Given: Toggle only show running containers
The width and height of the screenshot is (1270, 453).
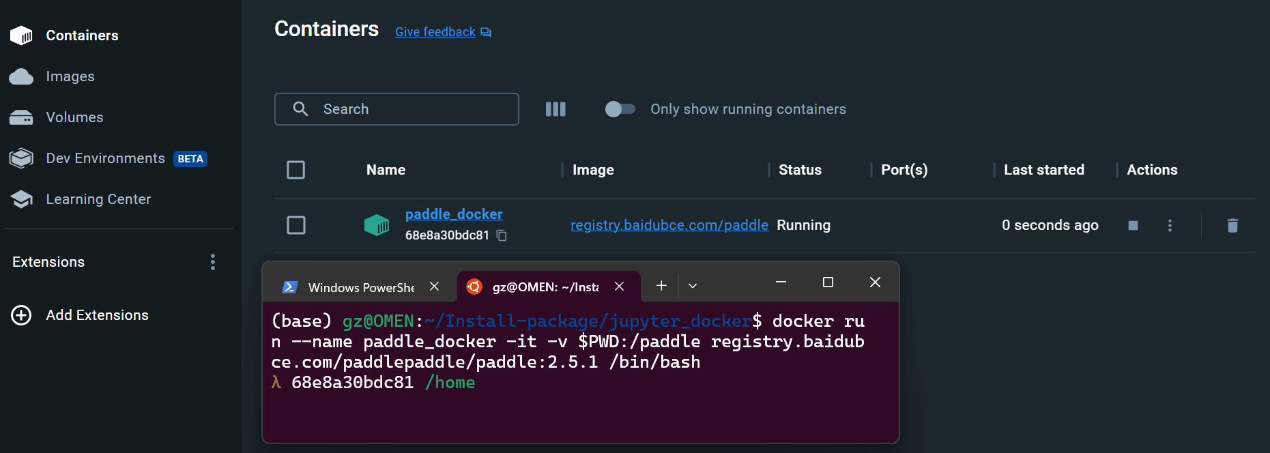Looking at the screenshot, I should pos(620,109).
